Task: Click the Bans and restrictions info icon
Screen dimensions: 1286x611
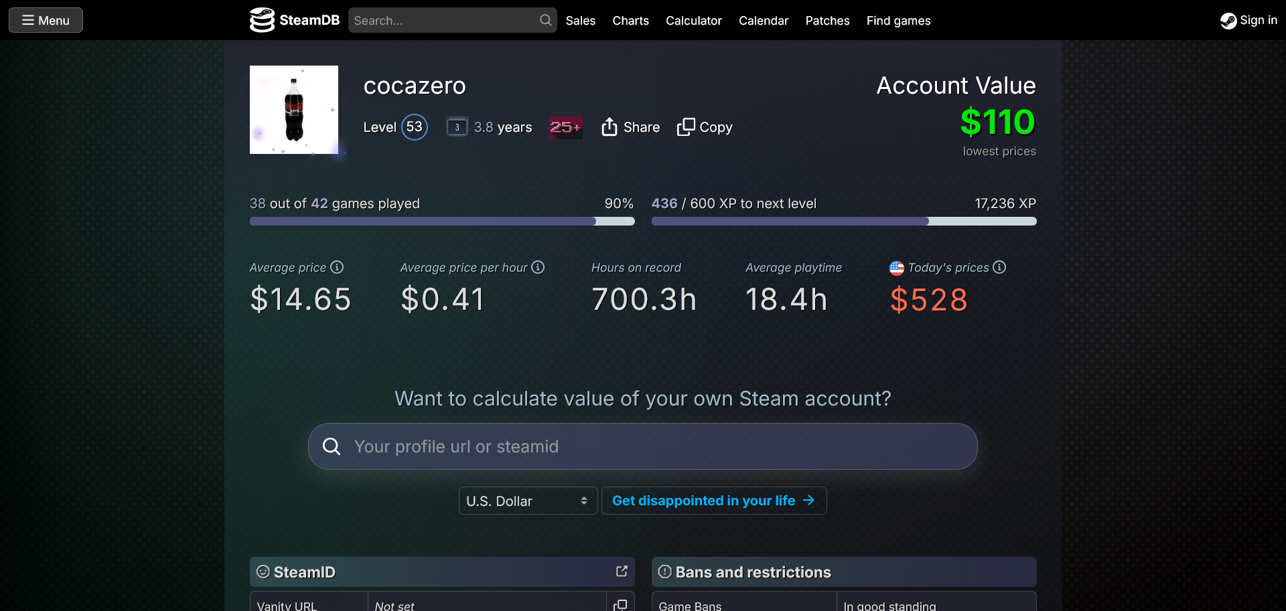Action: 665,572
